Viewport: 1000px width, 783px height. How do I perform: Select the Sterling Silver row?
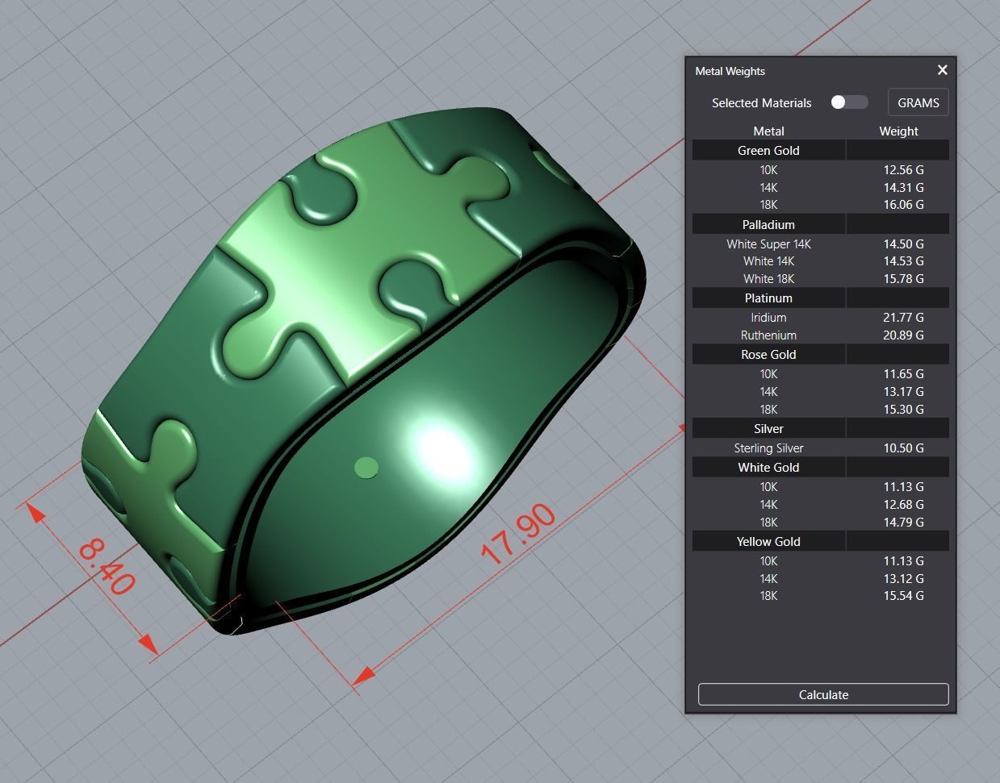point(821,448)
